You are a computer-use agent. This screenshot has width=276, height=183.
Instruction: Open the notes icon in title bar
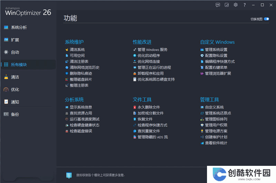tap(227, 5)
